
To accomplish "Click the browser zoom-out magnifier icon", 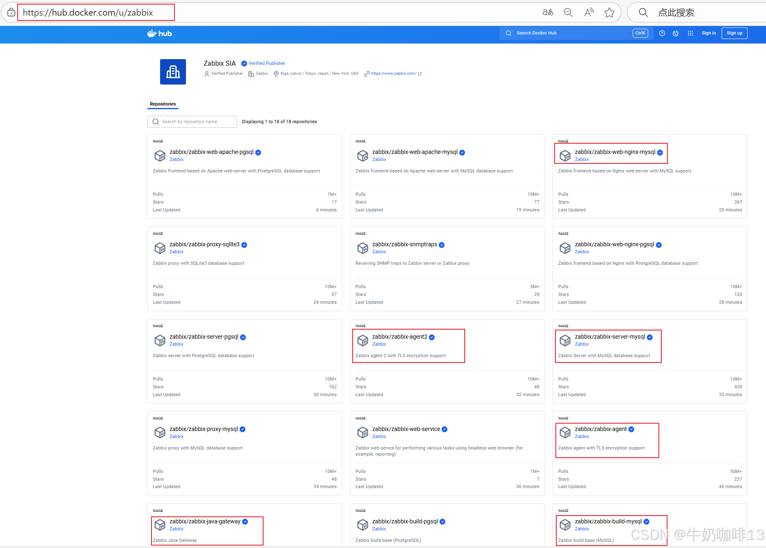I will (x=568, y=12).
